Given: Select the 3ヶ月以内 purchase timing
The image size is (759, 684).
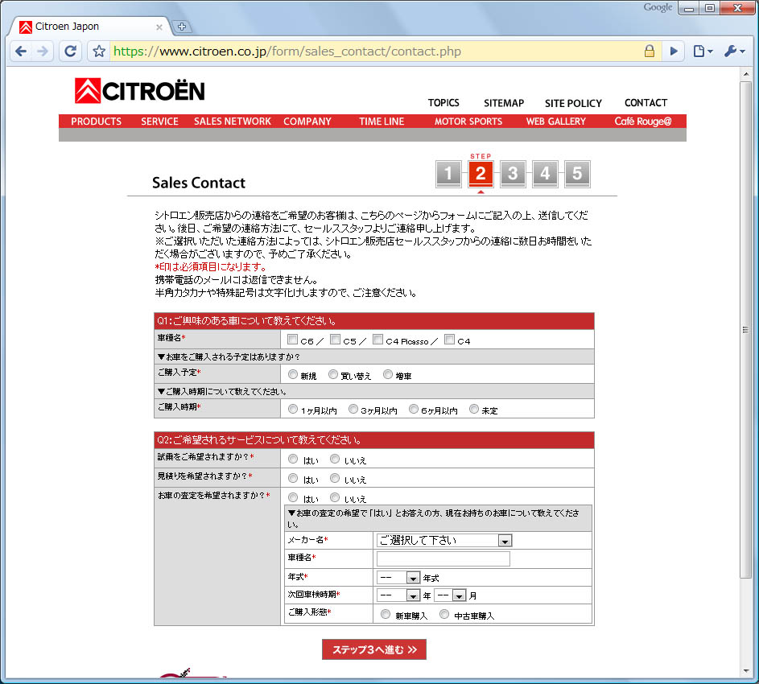Looking at the screenshot, I should [353, 409].
